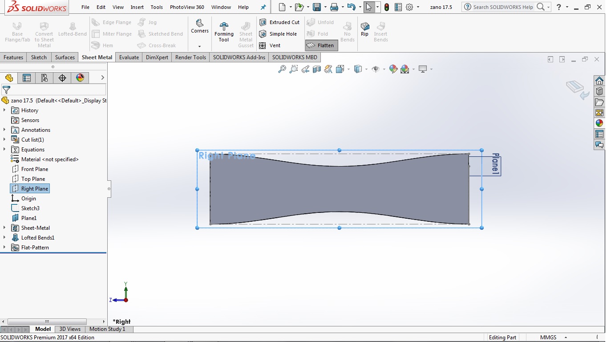Open the File menu

85,7
